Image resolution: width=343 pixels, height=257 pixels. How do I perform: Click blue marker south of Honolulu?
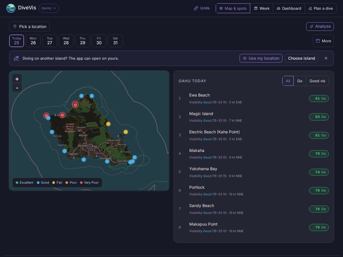click(x=107, y=161)
